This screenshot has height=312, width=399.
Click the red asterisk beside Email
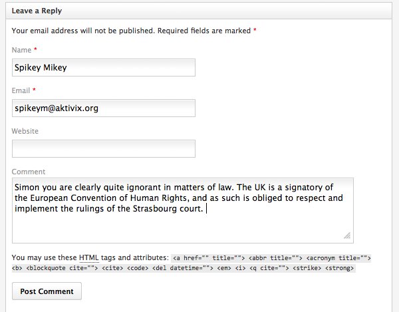coord(34,90)
